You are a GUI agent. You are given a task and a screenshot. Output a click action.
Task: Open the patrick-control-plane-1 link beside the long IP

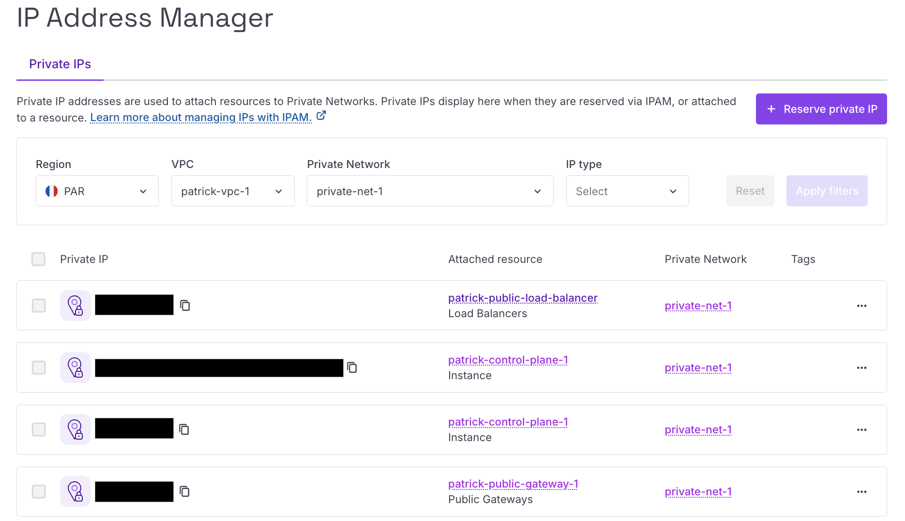pos(508,360)
